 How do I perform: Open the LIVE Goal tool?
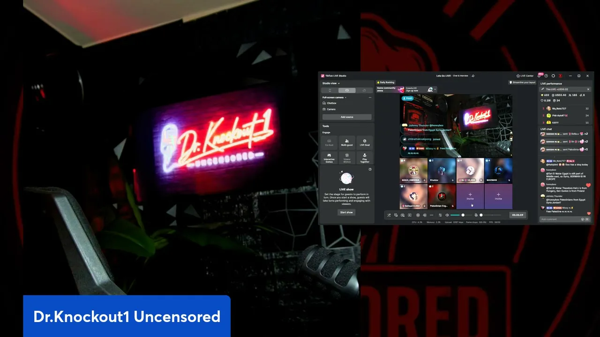(x=365, y=142)
